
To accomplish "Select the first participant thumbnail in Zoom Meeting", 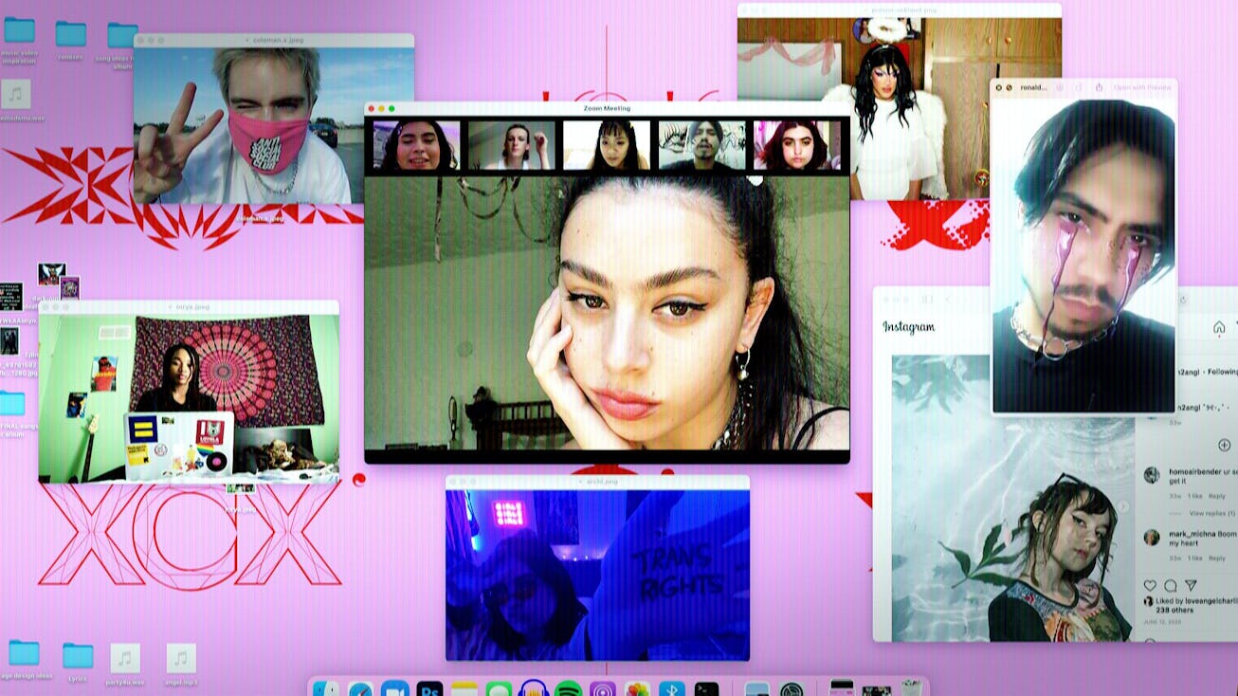I will tap(416, 145).
